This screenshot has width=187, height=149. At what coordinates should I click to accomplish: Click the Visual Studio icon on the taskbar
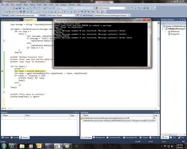pyautogui.click(x=49, y=146)
